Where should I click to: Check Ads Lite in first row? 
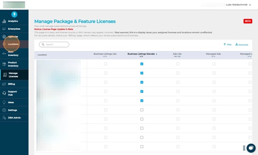178,64
